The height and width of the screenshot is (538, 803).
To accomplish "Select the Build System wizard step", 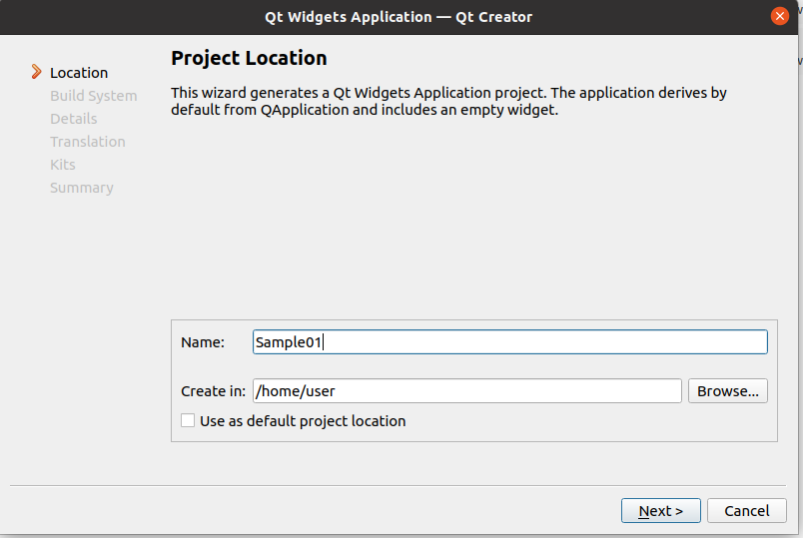I will pyautogui.click(x=94, y=96).
